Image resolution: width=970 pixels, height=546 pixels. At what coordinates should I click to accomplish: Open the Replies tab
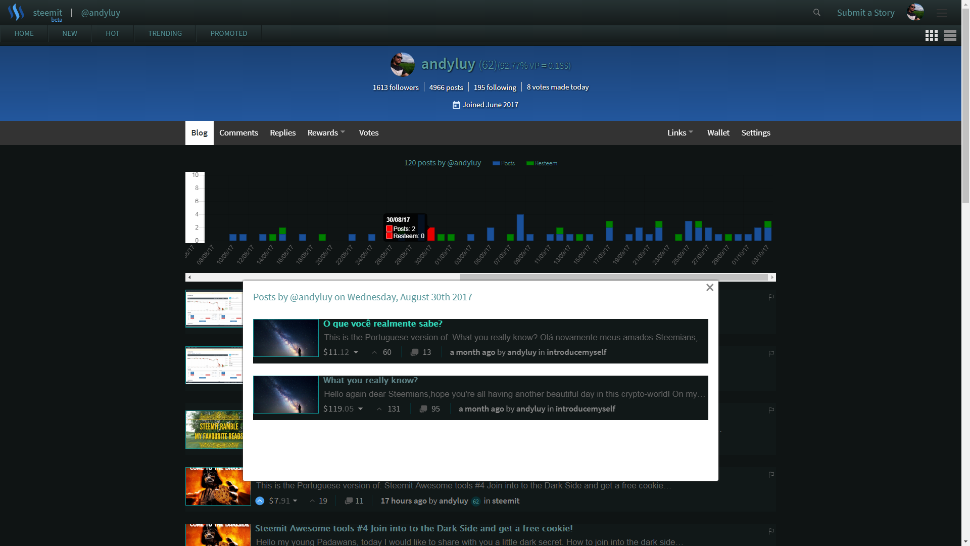click(282, 133)
